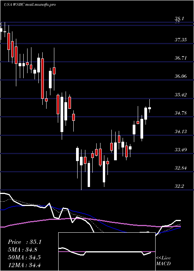
Task: Click the 32.84 price level label
Action: [x=180, y=168]
